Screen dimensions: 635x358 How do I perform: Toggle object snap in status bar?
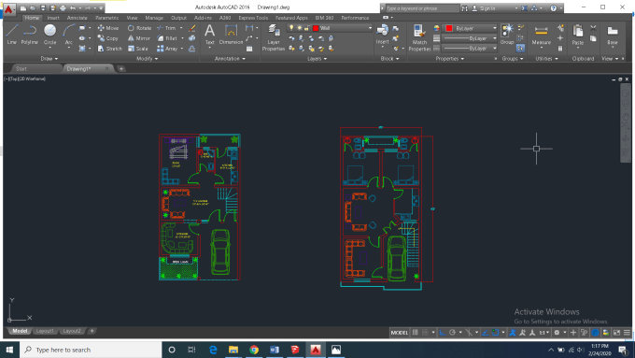click(x=495, y=333)
